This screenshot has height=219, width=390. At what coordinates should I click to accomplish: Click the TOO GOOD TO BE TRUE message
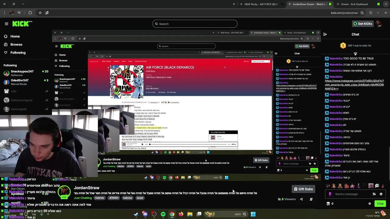(x=358, y=58)
